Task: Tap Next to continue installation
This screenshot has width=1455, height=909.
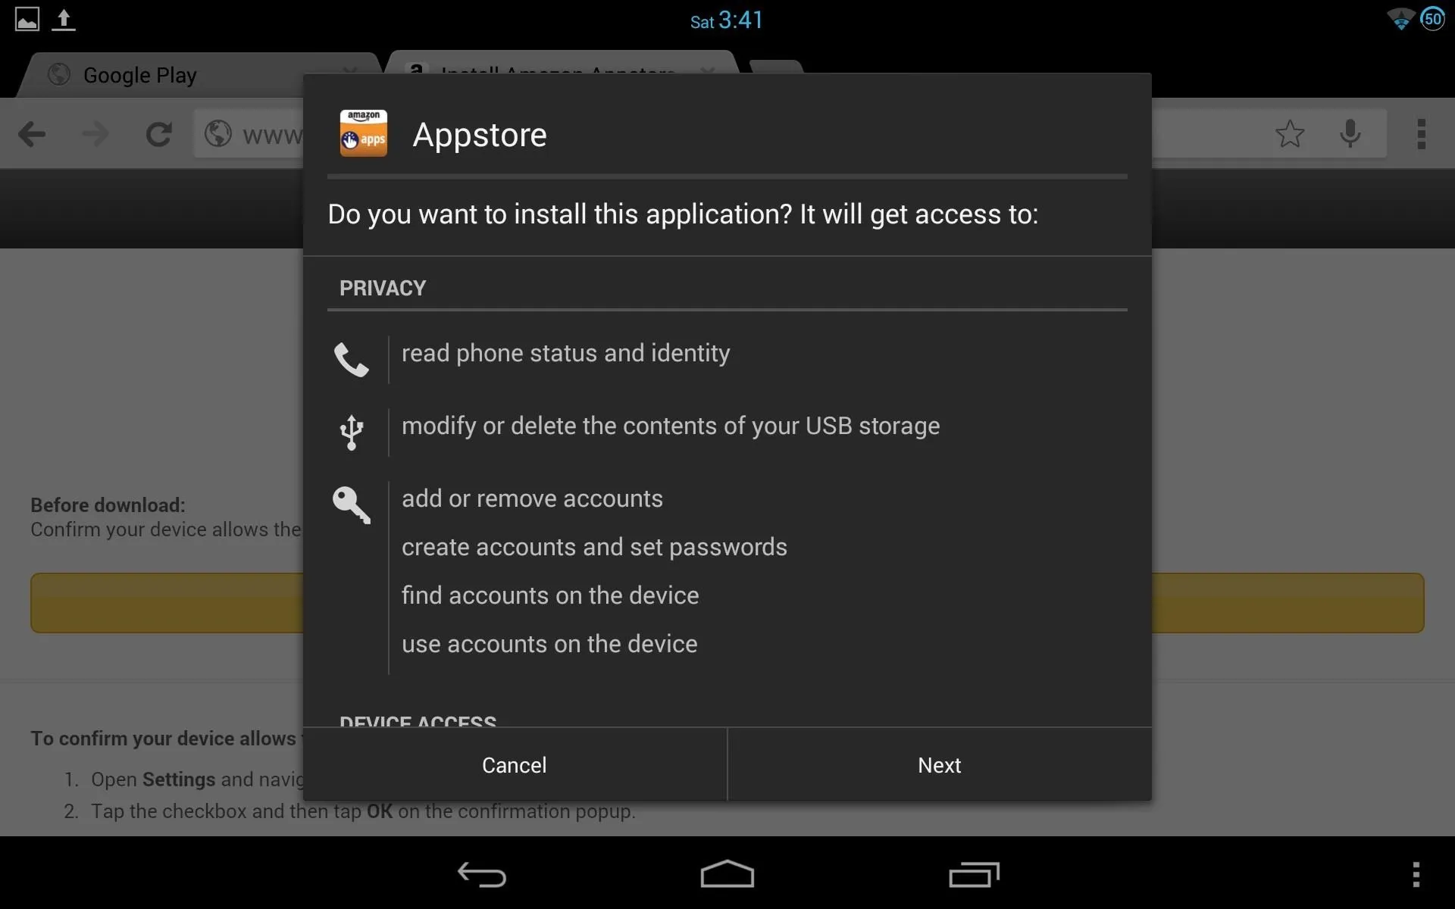Action: pos(940,765)
